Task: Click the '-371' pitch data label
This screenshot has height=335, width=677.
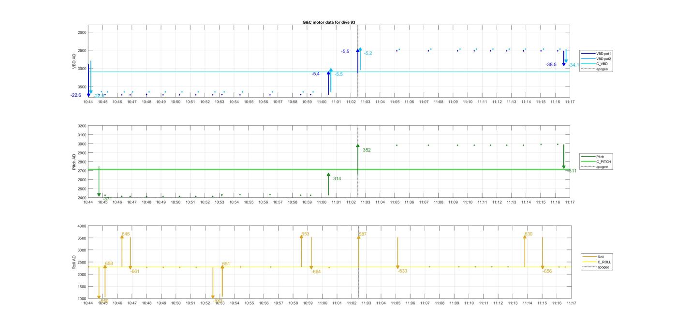Action: [107, 199]
